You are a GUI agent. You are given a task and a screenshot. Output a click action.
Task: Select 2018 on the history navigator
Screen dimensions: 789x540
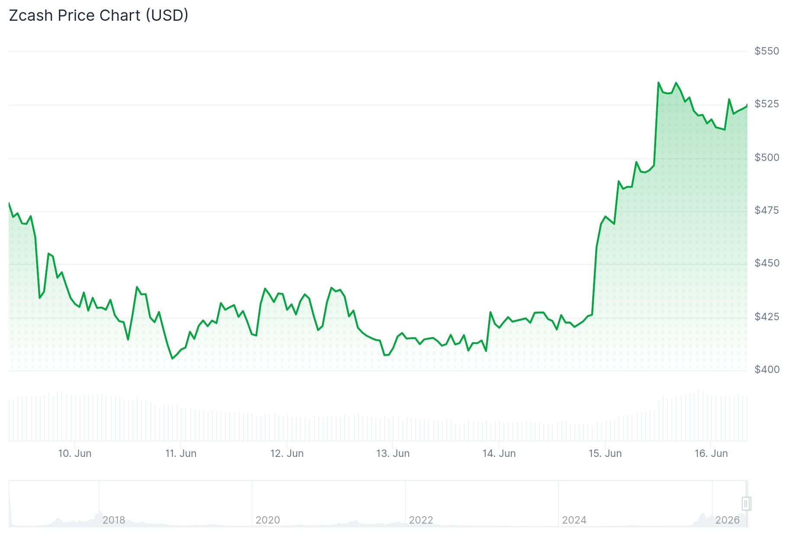[114, 520]
